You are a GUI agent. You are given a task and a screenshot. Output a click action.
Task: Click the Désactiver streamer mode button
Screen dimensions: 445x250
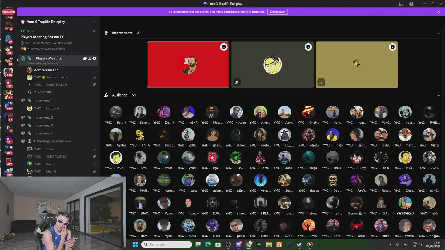point(277,12)
